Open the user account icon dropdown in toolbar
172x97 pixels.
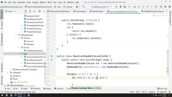coord(78,7)
